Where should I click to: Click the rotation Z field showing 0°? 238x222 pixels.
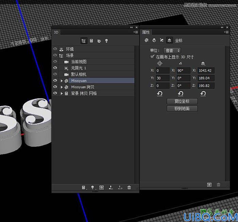point(183,86)
